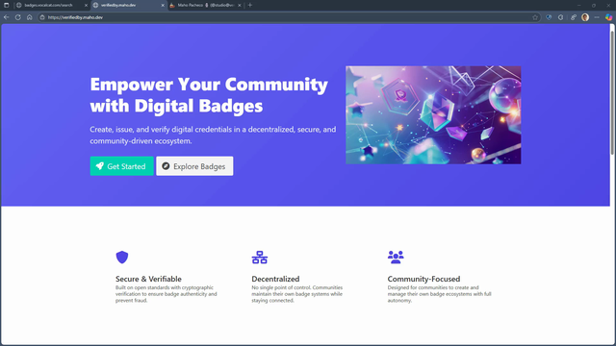Switch to the Maho Pacheco tab
The height and width of the screenshot is (346, 616).
[205, 5]
